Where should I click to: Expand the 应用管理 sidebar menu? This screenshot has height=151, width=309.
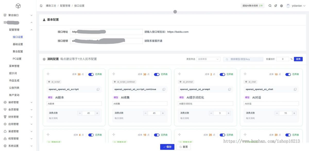point(31,124)
